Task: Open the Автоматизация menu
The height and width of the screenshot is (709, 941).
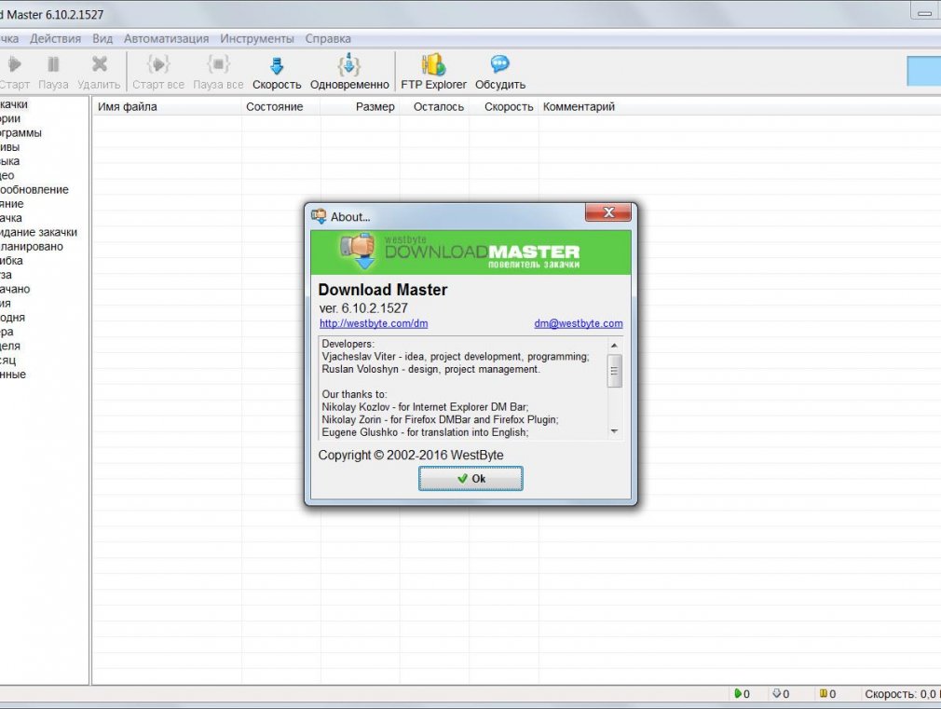Action: pyautogui.click(x=166, y=38)
